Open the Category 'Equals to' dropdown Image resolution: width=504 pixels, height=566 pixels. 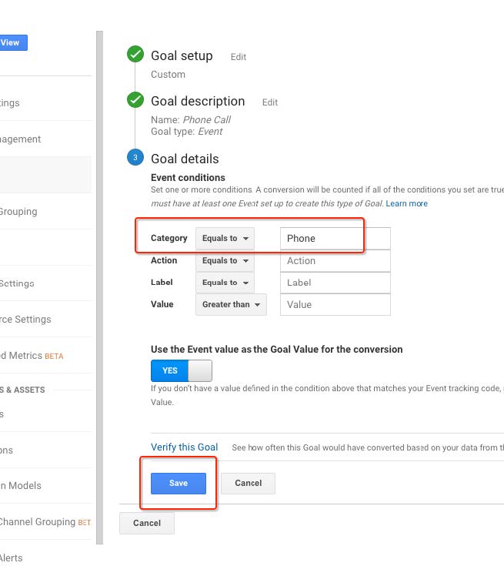225,239
